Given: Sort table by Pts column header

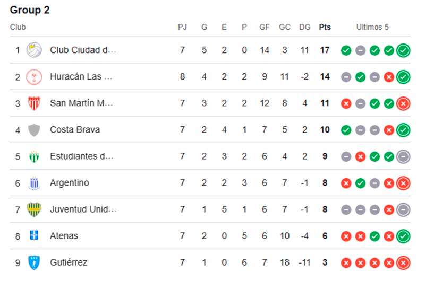Looking at the screenshot, I should [325, 27].
